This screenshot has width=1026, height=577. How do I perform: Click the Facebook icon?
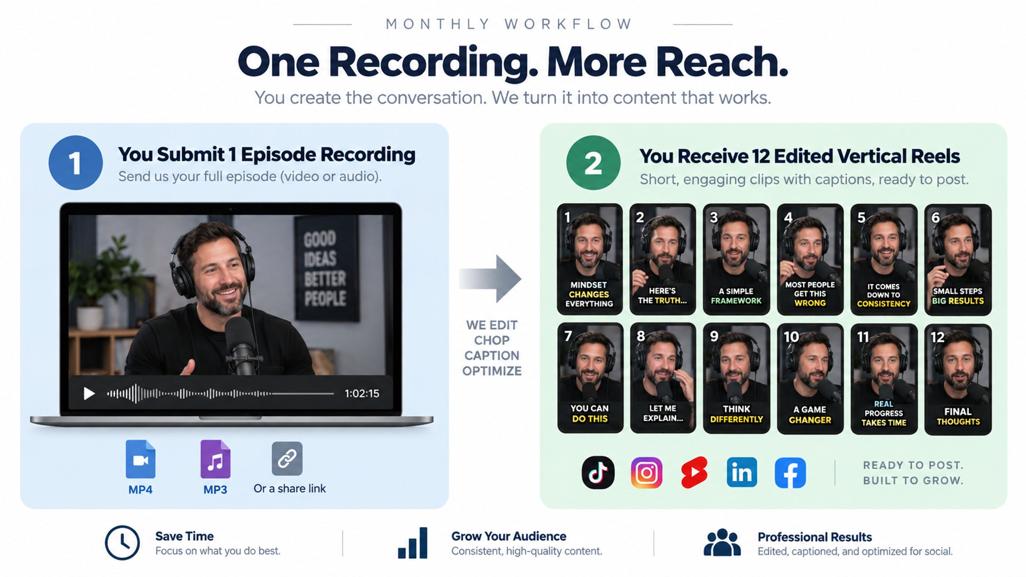790,473
